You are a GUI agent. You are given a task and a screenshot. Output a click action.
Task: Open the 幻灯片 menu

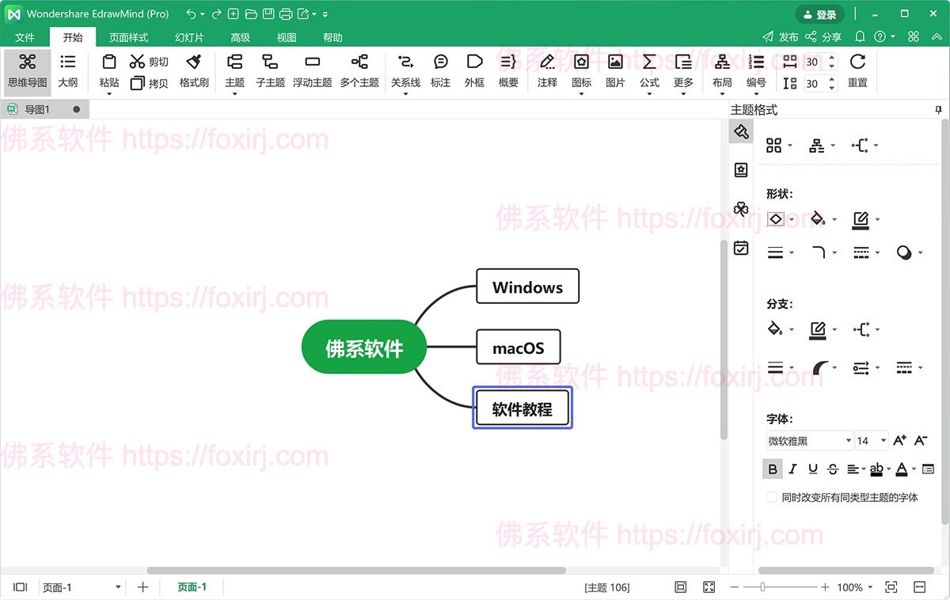188,36
